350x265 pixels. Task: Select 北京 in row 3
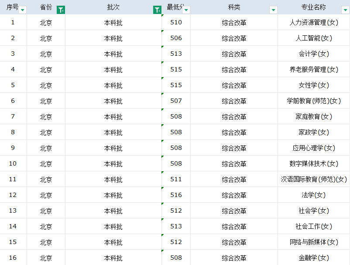pos(46,54)
